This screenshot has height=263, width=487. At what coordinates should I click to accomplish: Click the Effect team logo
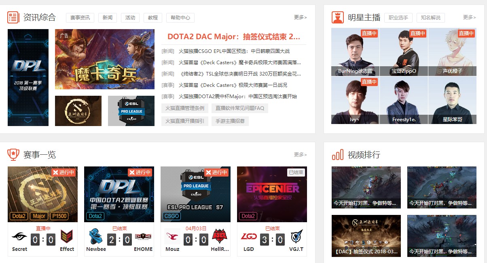pyautogui.click(x=67, y=237)
